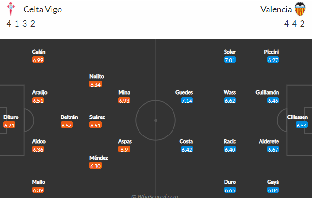The height and width of the screenshot is (198, 312).
Task: Click player name Wass
Action: tap(230, 92)
